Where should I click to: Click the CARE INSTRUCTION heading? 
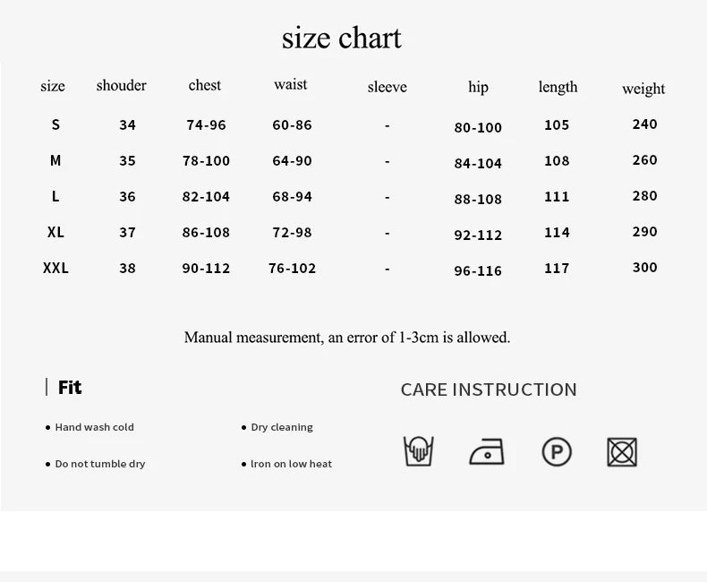tap(489, 389)
